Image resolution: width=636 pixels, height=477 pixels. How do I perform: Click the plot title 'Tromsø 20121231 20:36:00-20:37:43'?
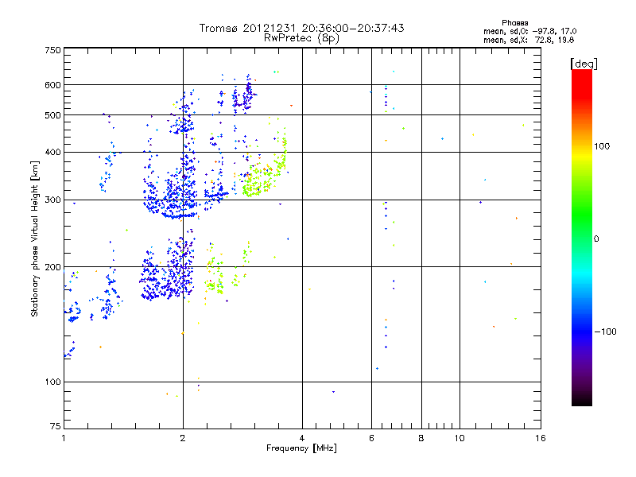tap(301, 28)
